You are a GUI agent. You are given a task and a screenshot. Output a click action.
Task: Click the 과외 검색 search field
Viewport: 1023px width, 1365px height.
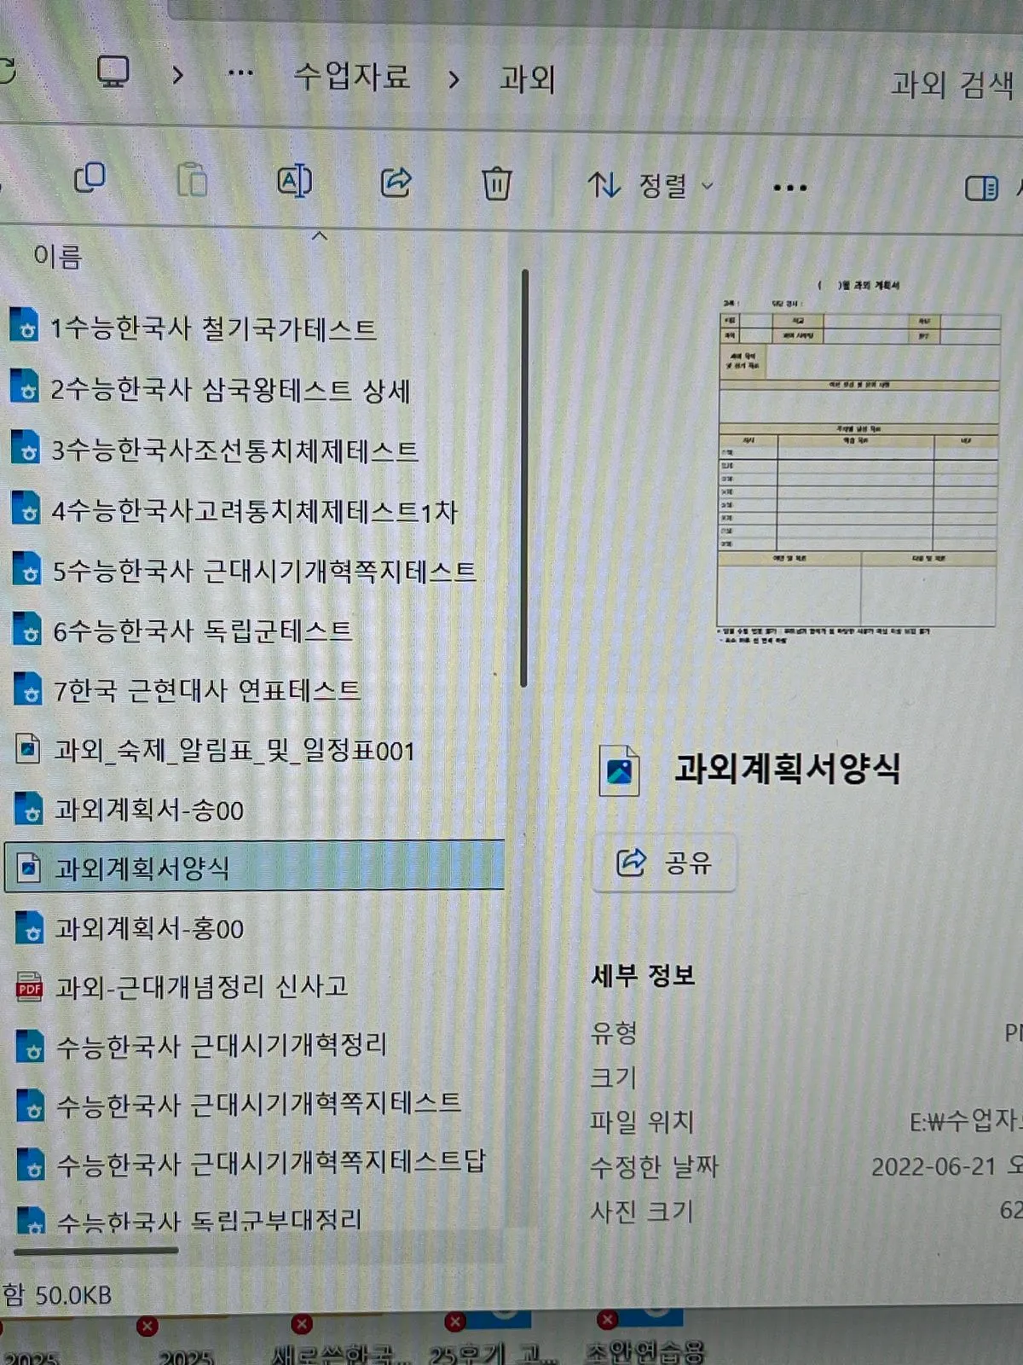pos(952,84)
